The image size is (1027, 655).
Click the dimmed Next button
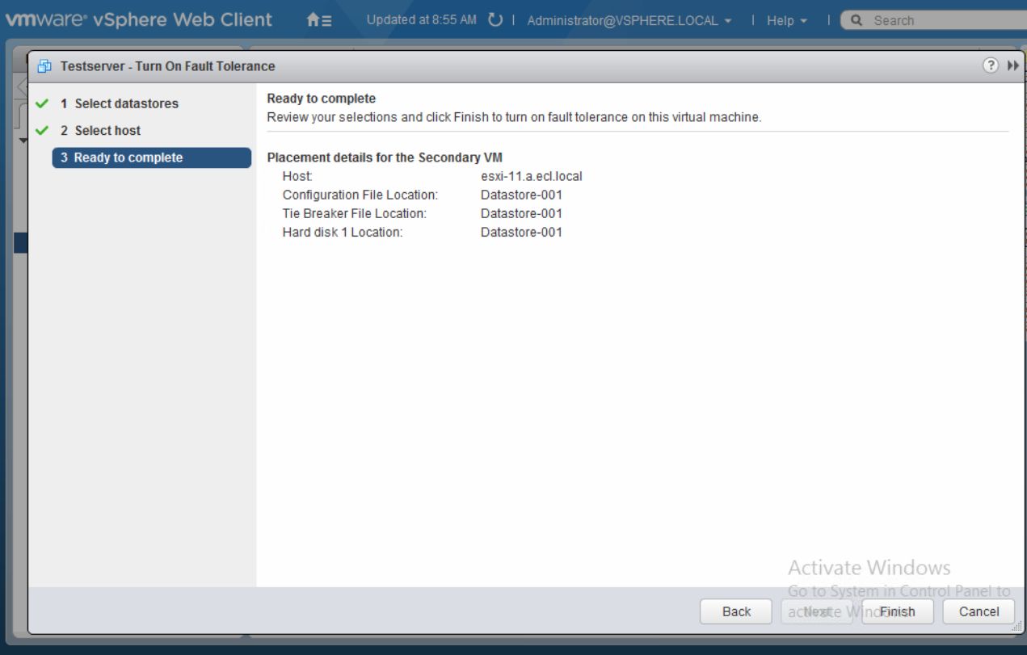[x=817, y=611]
